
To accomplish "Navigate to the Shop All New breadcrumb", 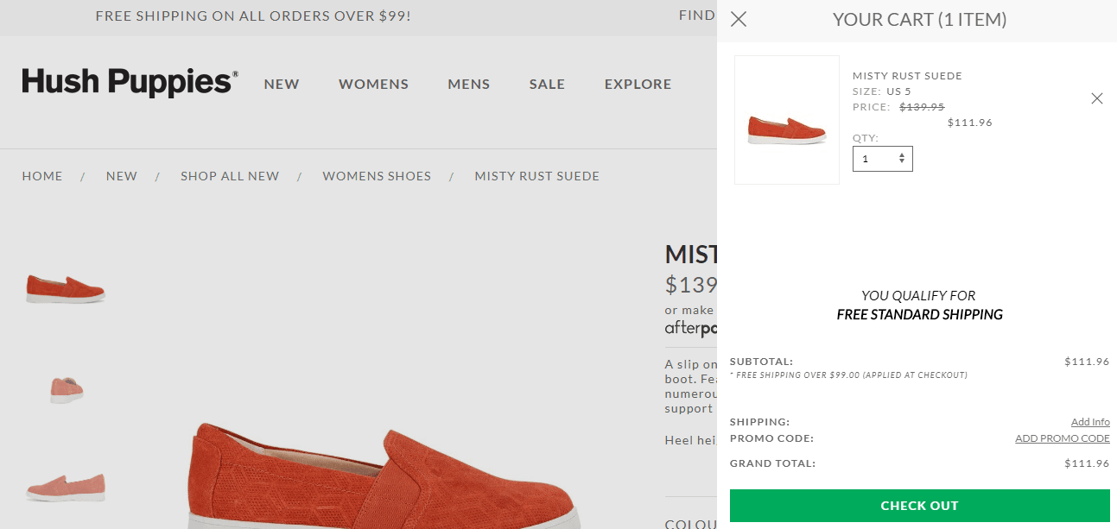I will click(230, 176).
